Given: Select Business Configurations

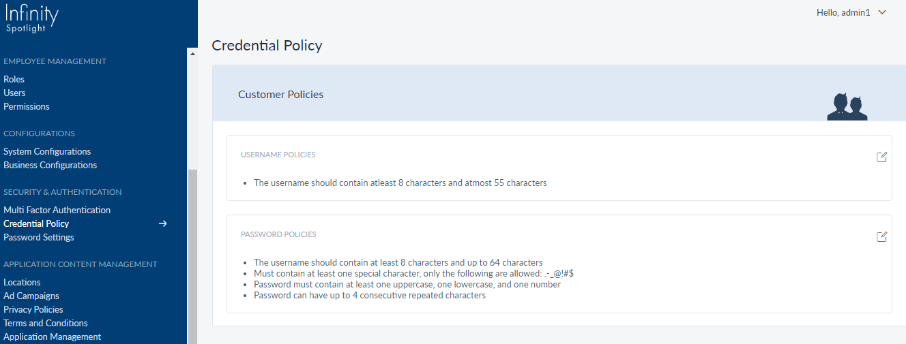Looking at the screenshot, I should tap(50, 165).
